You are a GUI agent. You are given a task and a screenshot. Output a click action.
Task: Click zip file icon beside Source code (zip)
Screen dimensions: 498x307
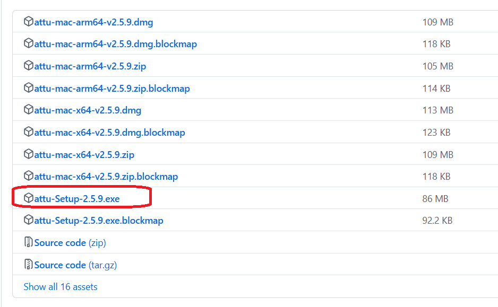pos(29,242)
